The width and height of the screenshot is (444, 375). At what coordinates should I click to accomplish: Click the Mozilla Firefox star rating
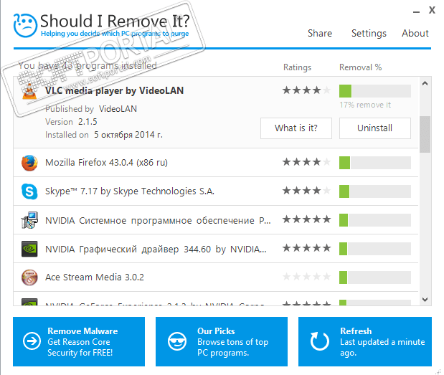(306, 162)
